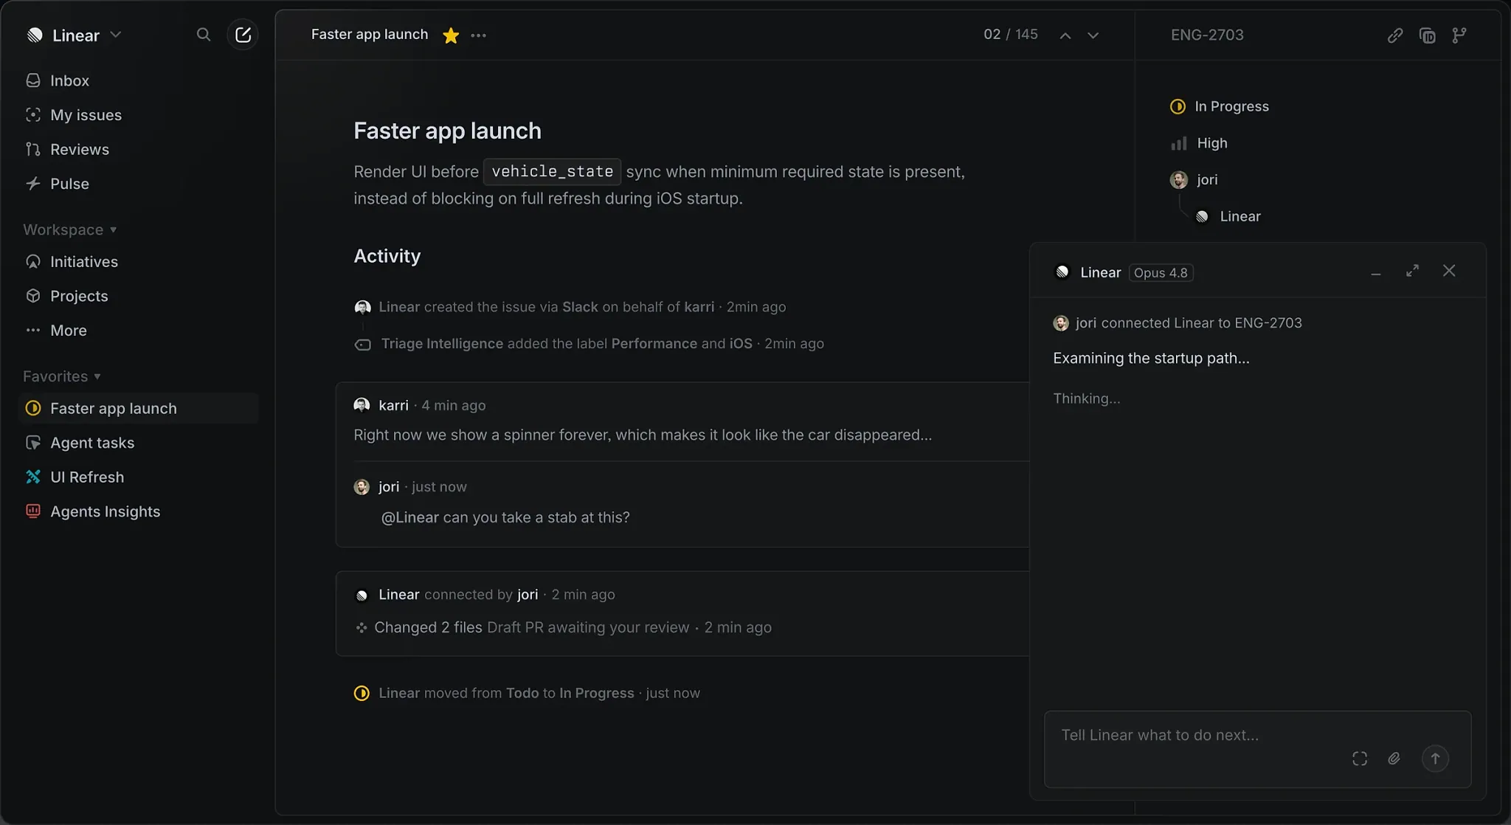Toggle the favorite star for Faster app launch
The height and width of the screenshot is (825, 1511).
[x=451, y=35]
